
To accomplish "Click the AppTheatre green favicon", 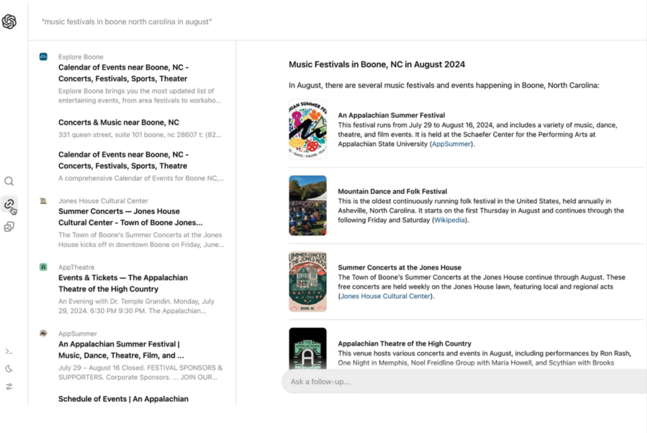I will click(x=44, y=267).
